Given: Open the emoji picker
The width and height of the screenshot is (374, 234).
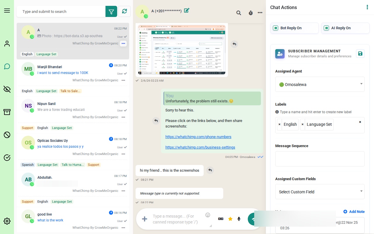Looking at the screenshot, I should click(208, 215).
